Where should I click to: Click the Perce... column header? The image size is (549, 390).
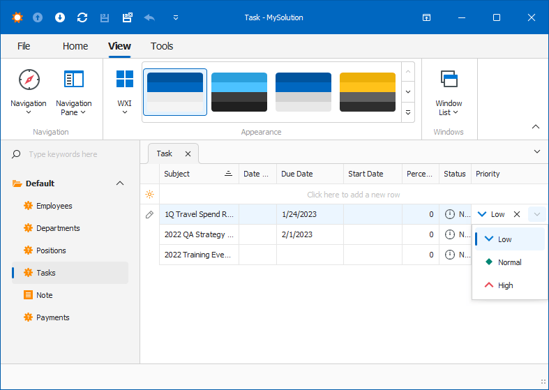tap(421, 174)
